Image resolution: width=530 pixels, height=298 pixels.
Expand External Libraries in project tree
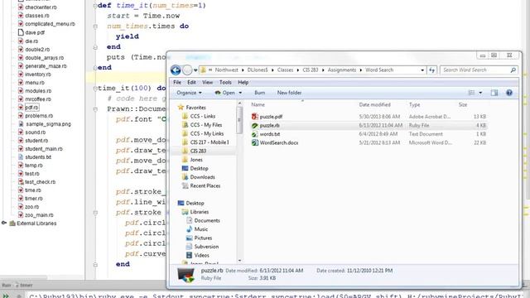click(4, 223)
